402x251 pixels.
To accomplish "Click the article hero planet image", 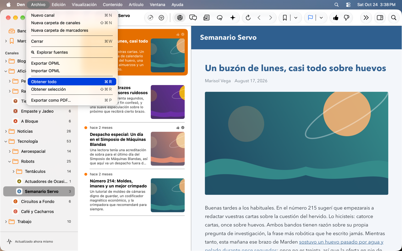I will [x=296, y=143].
